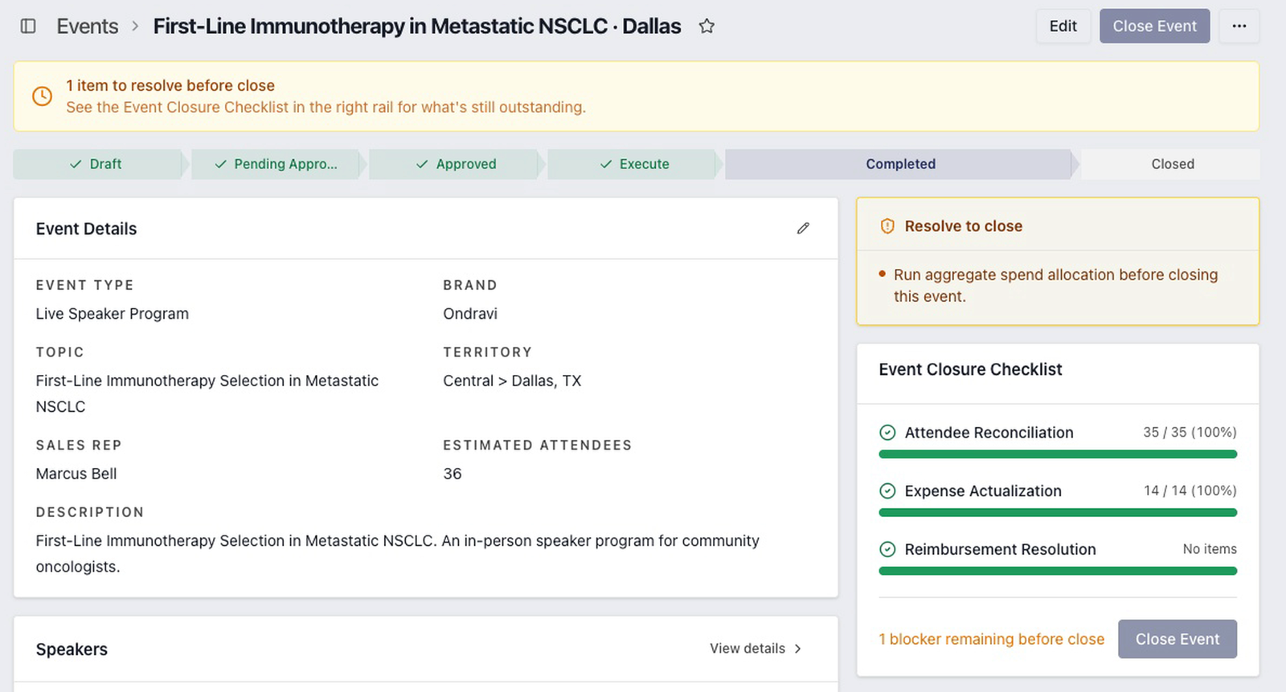The image size is (1286, 692).
Task: Click the shield icon beside Resolve to close
Action: pos(887,226)
